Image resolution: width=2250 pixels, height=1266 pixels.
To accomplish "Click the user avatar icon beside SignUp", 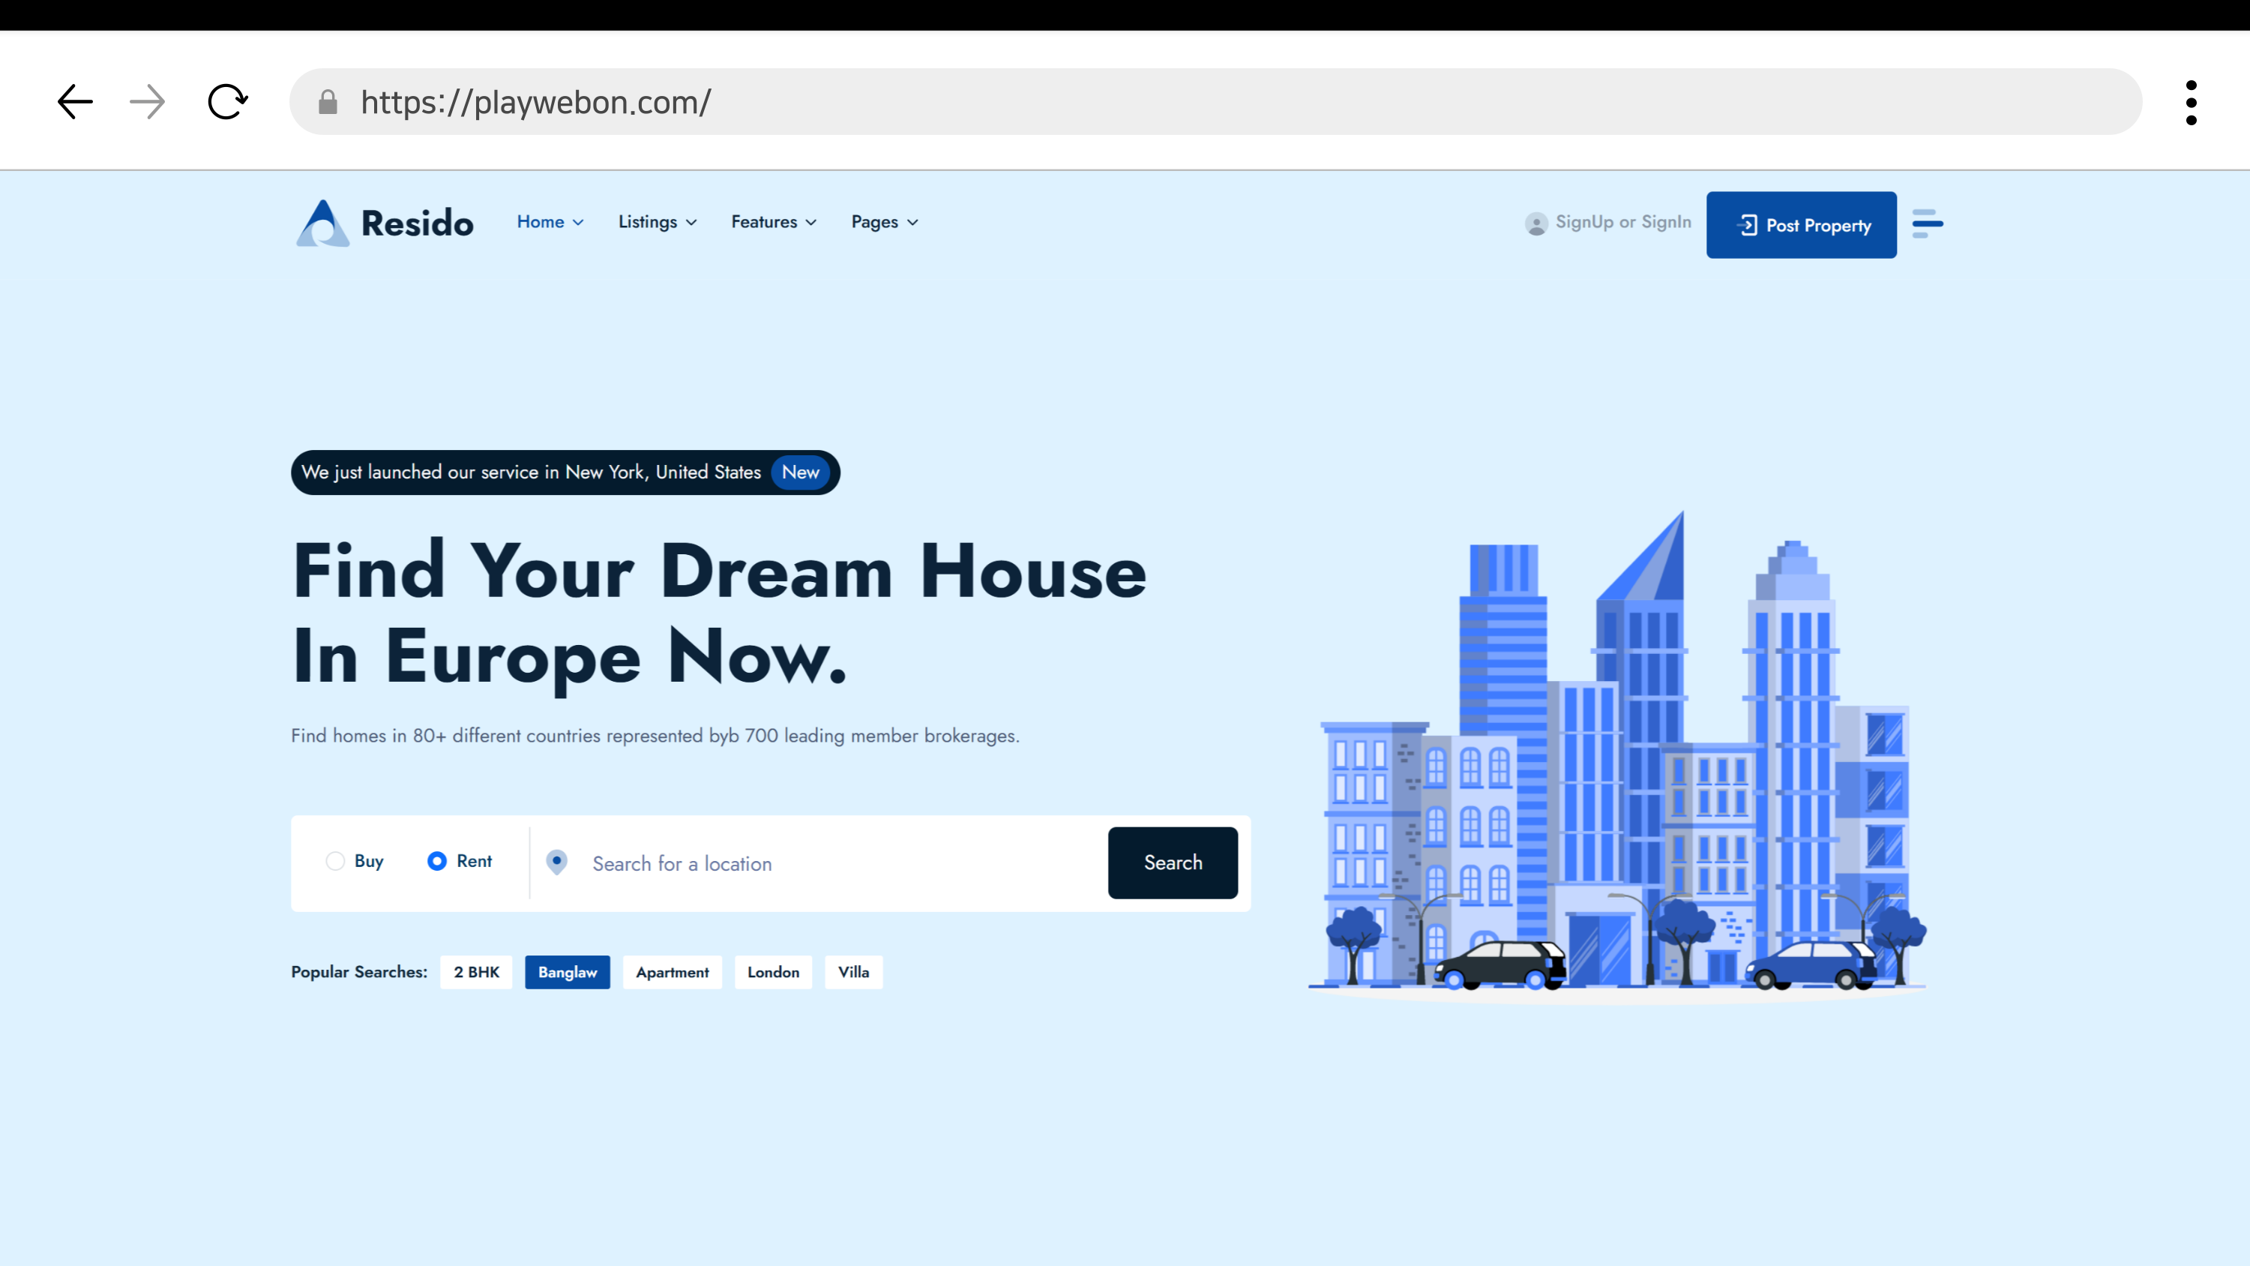I will (x=1536, y=223).
